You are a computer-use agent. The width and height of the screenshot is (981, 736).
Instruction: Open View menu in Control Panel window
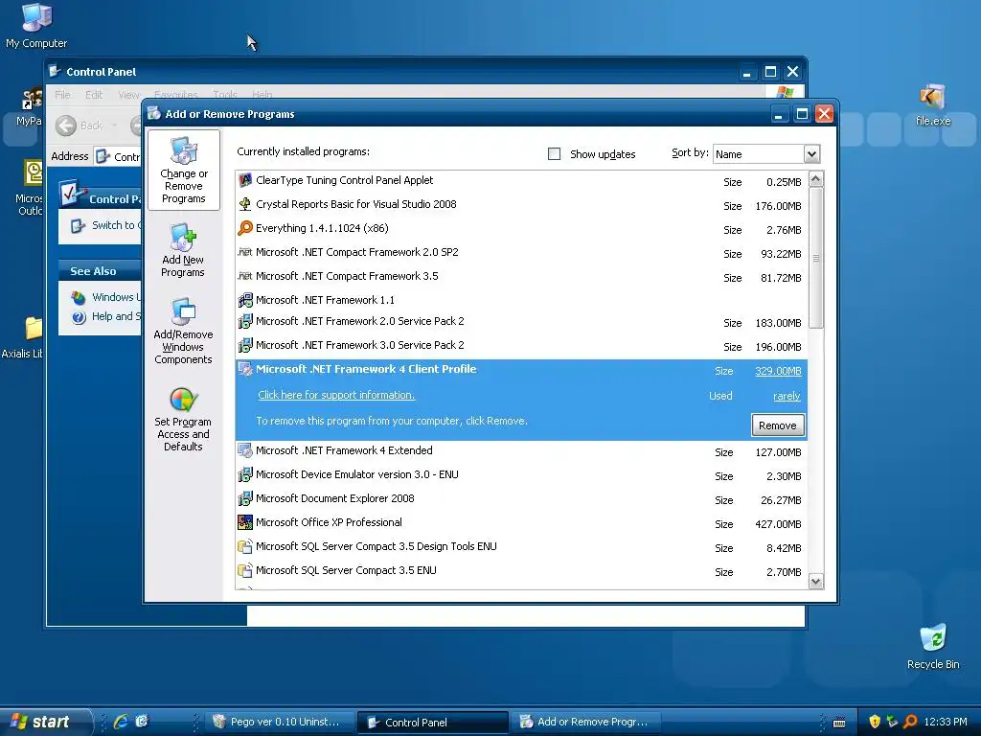128,95
